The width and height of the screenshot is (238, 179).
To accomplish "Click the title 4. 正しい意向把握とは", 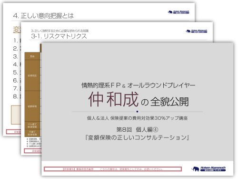I will tap(43, 16).
